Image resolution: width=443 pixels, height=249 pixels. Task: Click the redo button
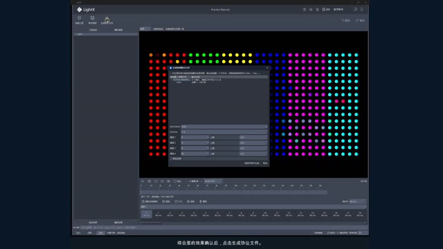pyautogui.click(x=360, y=20)
